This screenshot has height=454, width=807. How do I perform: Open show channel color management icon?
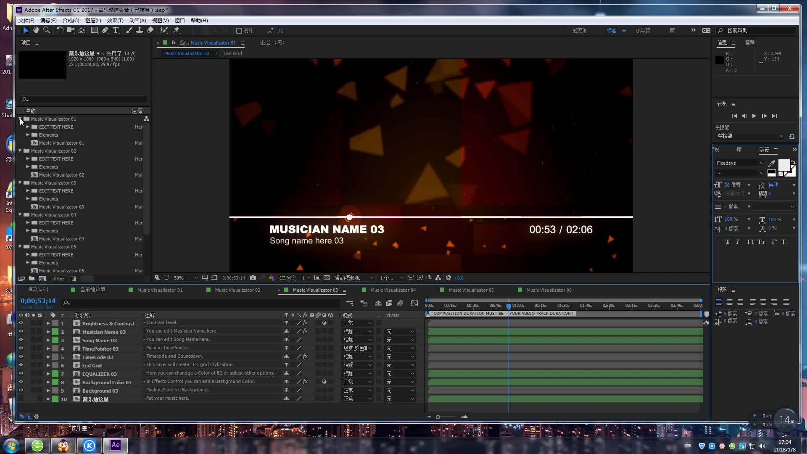(272, 278)
